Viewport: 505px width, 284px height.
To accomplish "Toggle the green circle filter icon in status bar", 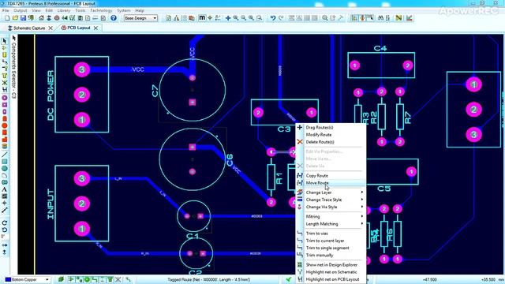I will 87,279.
